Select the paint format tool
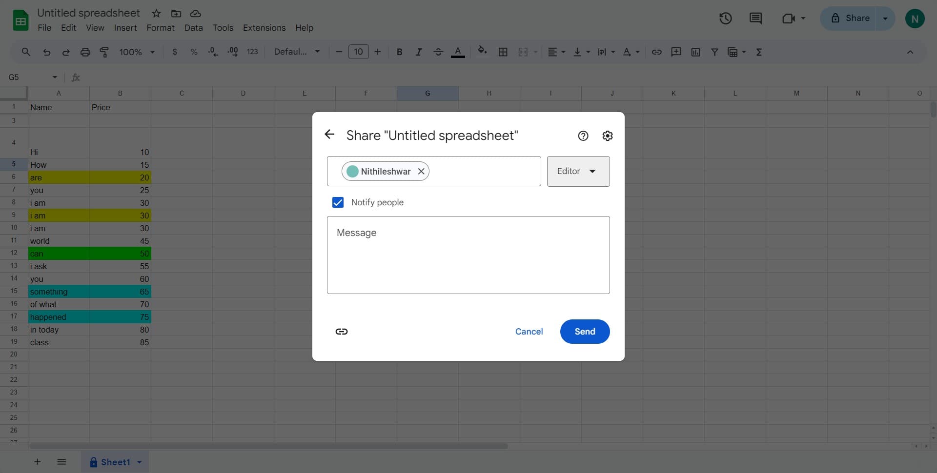Image resolution: width=937 pixels, height=473 pixels. pyautogui.click(x=104, y=52)
